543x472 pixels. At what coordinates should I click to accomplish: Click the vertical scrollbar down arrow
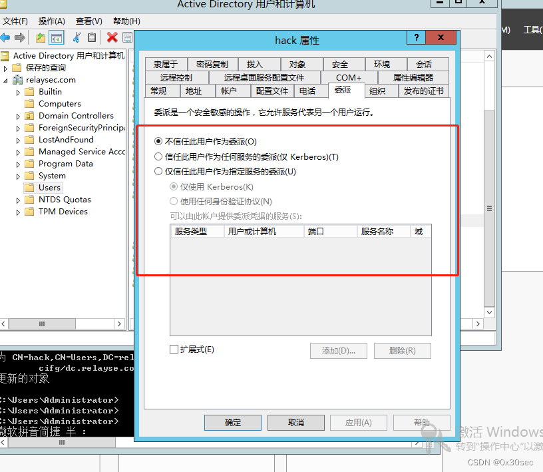489,312
